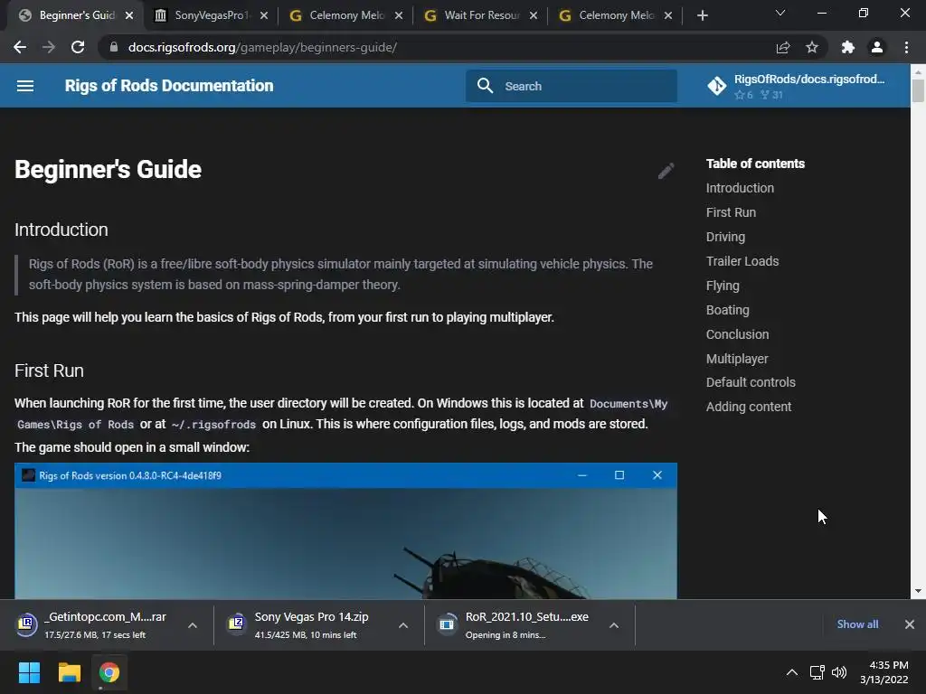Open the Sony Vegas Pro 14.zip download
Viewport: 926px width, 694px height.
click(304, 624)
